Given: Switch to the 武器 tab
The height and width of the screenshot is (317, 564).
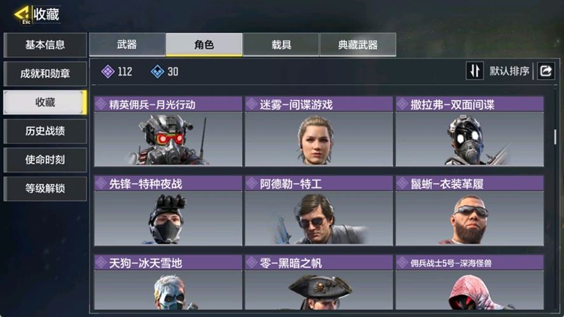Looking at the screenshot, I should coord(127,45).
